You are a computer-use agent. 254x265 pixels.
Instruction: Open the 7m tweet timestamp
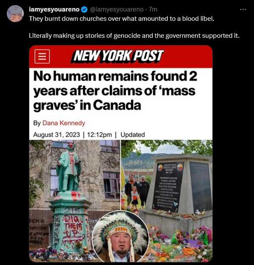pos(153,9)
